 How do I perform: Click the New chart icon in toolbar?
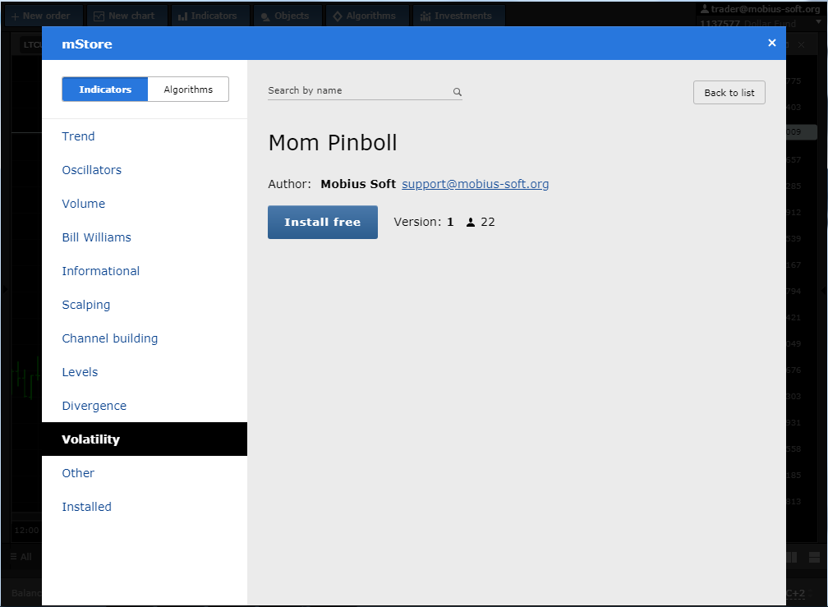[x=99, y=16]
